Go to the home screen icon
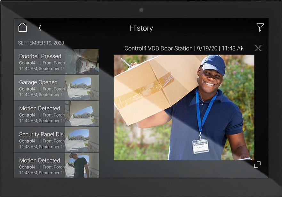This screenshot has width=282, height=197. [x=23, y=28]
